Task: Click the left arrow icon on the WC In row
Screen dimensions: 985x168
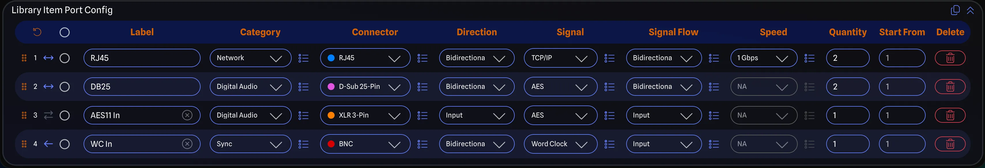Action: tap(48, 144)
